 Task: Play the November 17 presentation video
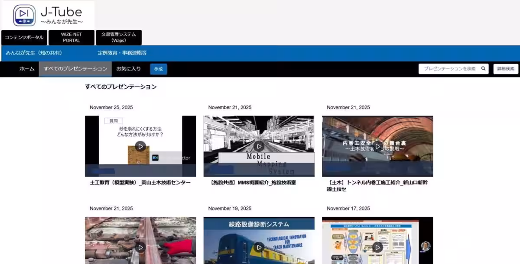377,247
